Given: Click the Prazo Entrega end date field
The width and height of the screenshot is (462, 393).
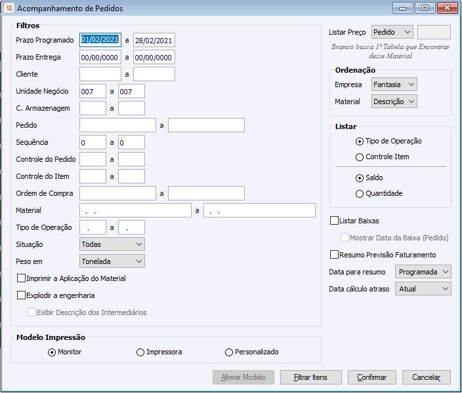Looking at the screenshot, I should (x=154, y=57).
